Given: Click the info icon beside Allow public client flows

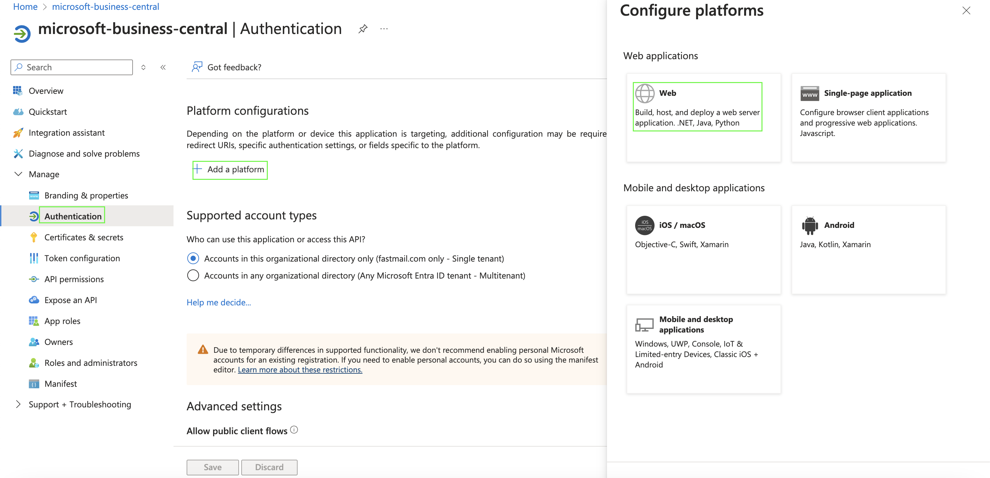Looking at the screenshot, I should pyautogui.click(x=294, y=430).
